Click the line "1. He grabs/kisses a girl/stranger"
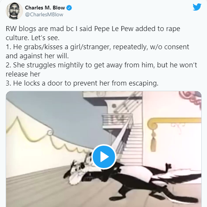This screenshot has width=207, height=207. (x=97, y=47)
